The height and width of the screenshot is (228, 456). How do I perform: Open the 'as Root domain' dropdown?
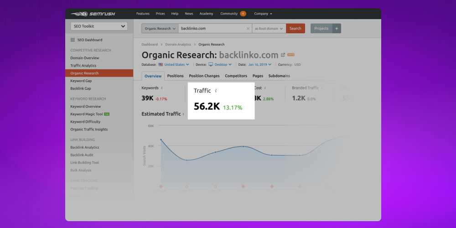coord(269,28)
